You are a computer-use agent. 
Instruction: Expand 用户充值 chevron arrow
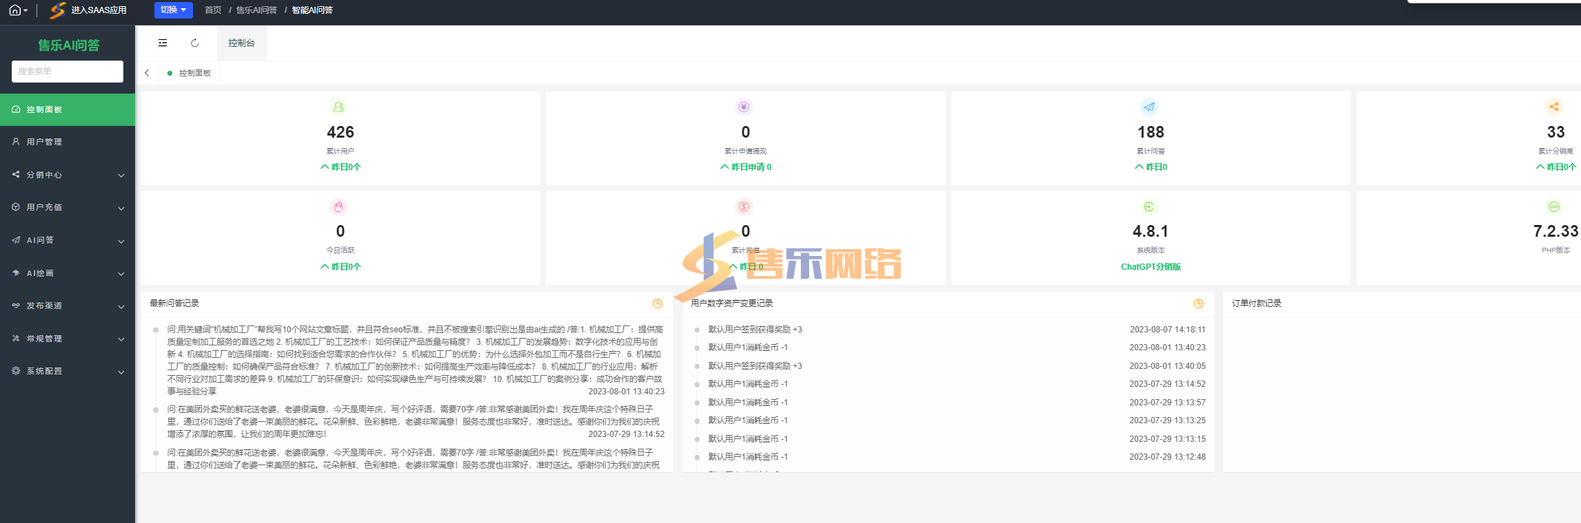121,209
